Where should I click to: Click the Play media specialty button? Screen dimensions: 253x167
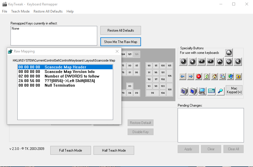183,62
